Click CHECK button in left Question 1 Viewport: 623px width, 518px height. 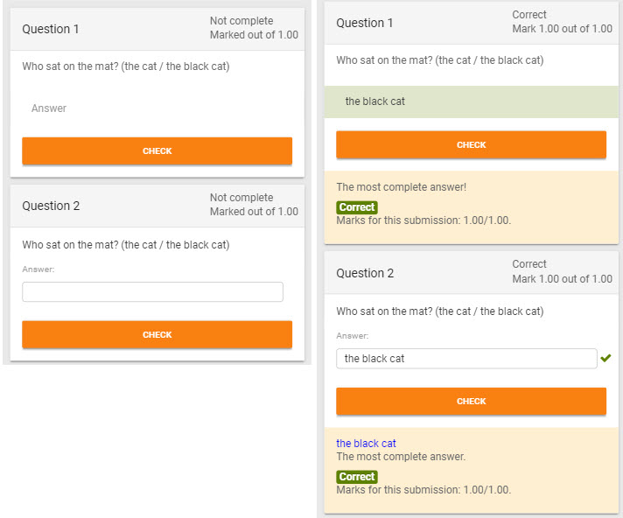[x=157, y=151]
